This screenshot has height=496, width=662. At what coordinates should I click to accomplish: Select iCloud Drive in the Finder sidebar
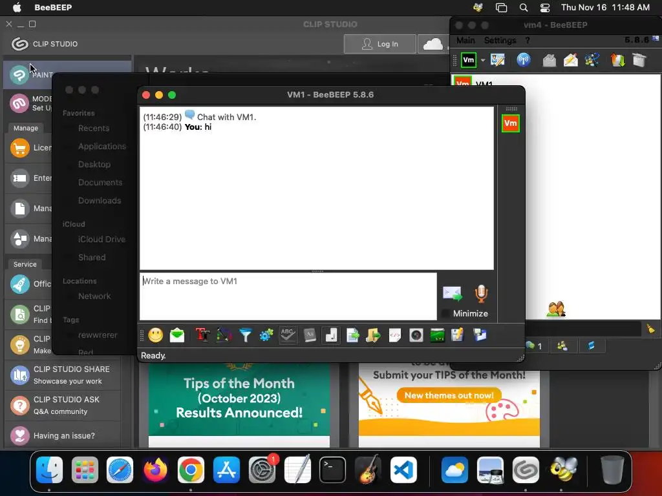click(101, 240)
